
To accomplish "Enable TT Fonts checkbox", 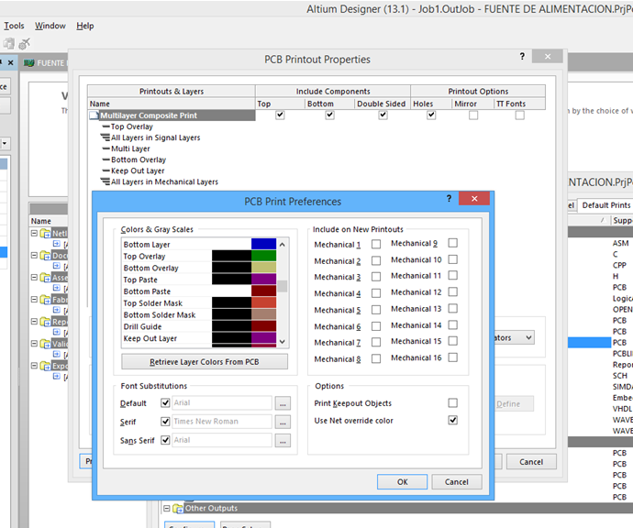I will coord(520,115).
